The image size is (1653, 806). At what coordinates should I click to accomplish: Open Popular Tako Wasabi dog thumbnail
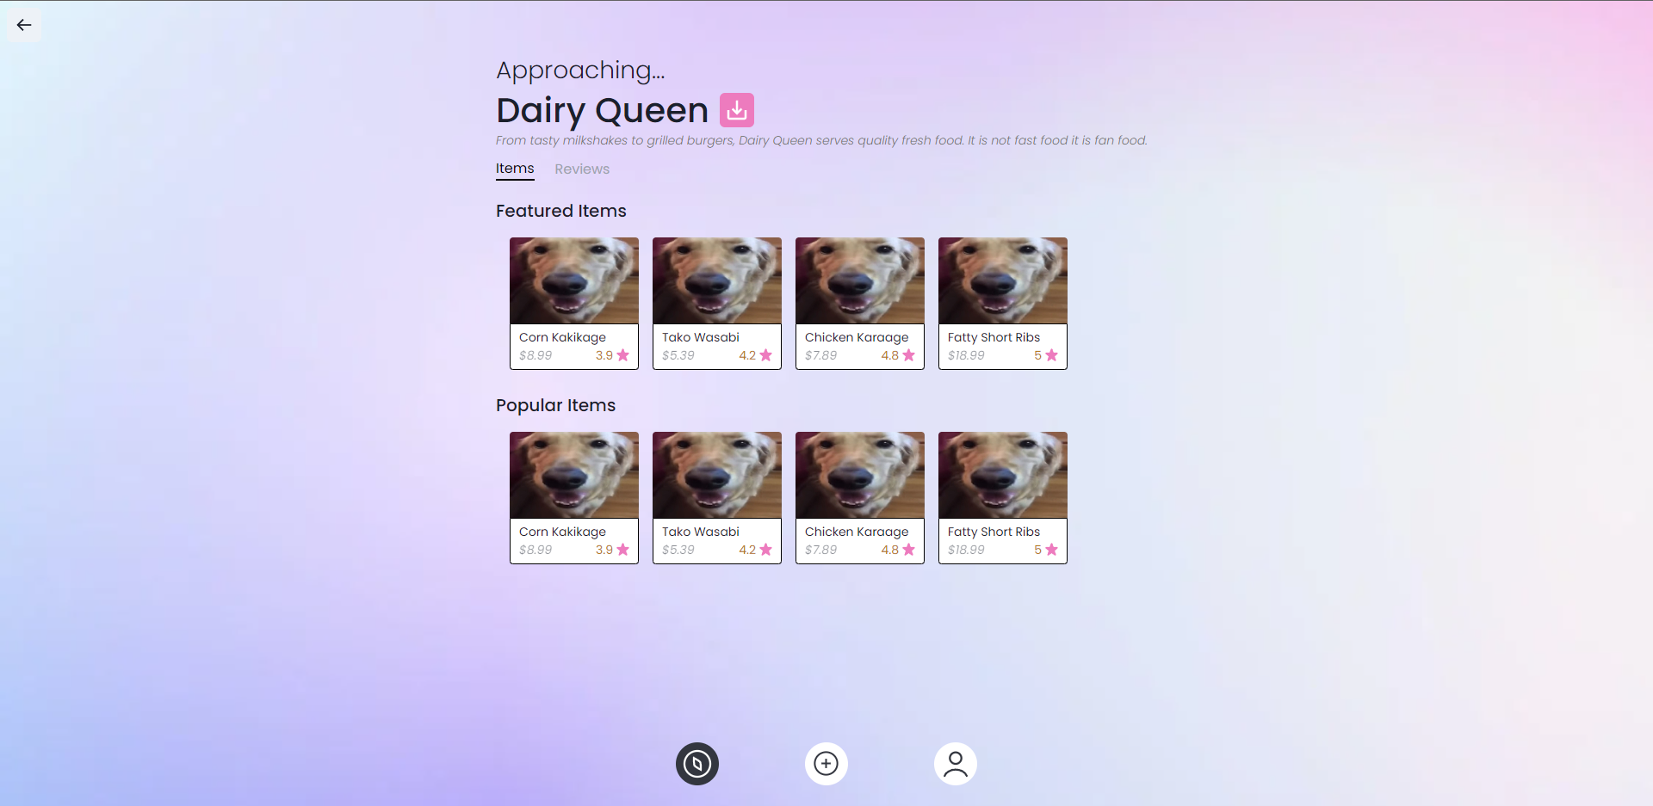pyautogui.click(x=717, y=475)
